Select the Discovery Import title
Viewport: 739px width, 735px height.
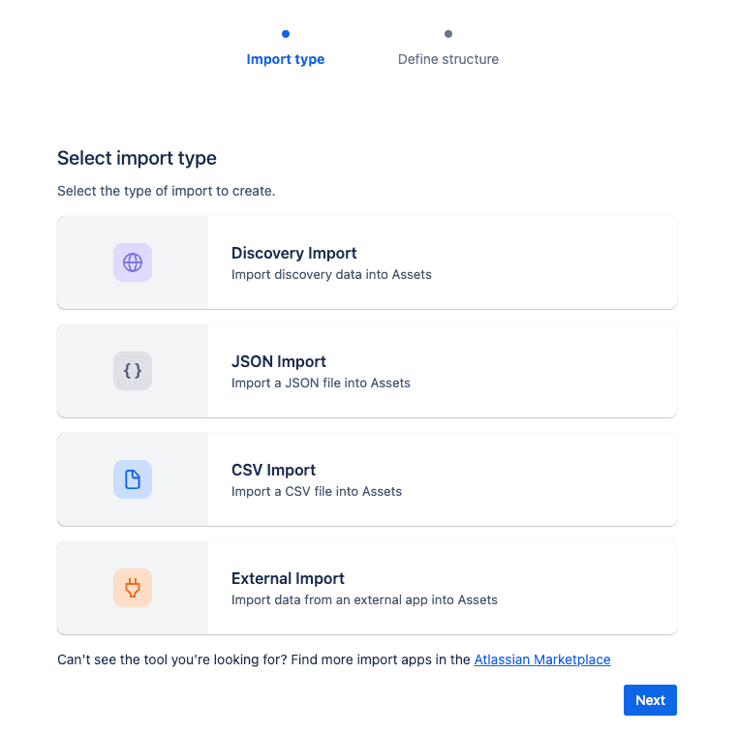293,253
